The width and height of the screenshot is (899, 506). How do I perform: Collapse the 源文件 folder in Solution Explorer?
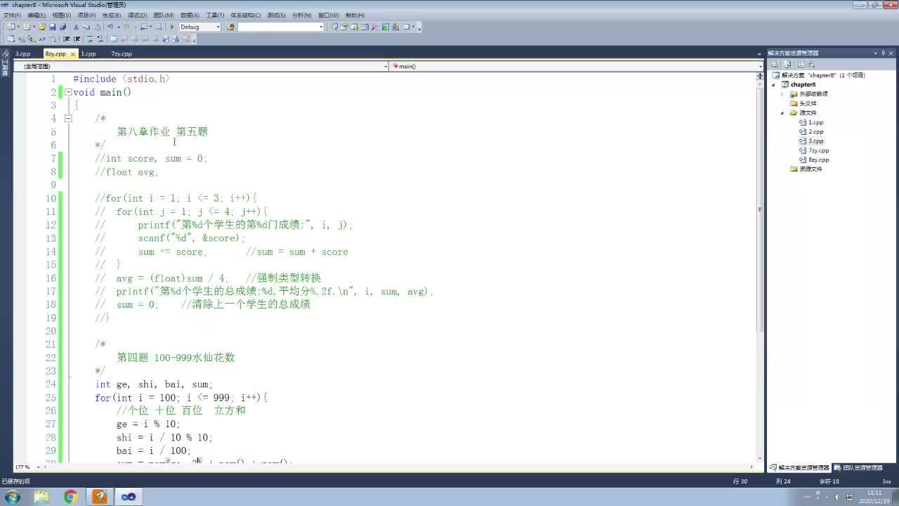782,113
